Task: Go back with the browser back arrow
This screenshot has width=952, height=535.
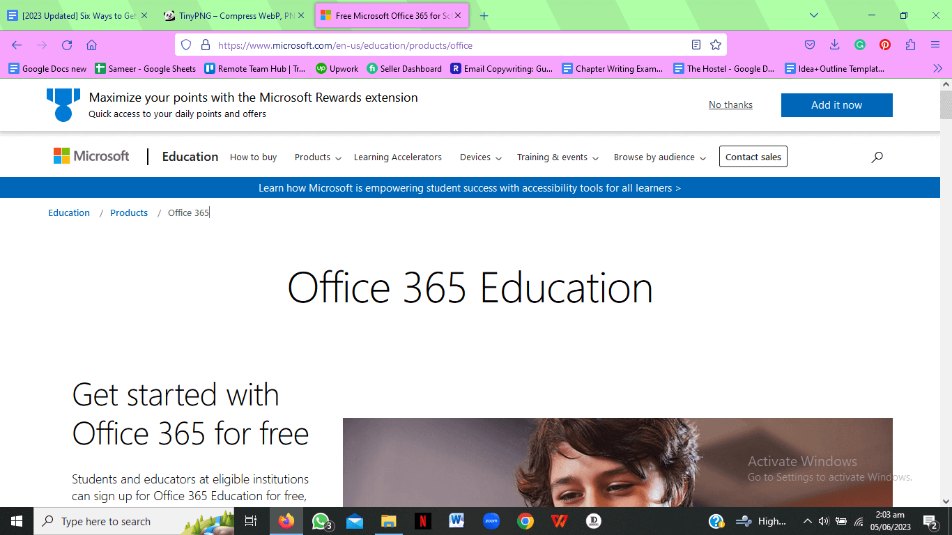Action: click(17, 45)
